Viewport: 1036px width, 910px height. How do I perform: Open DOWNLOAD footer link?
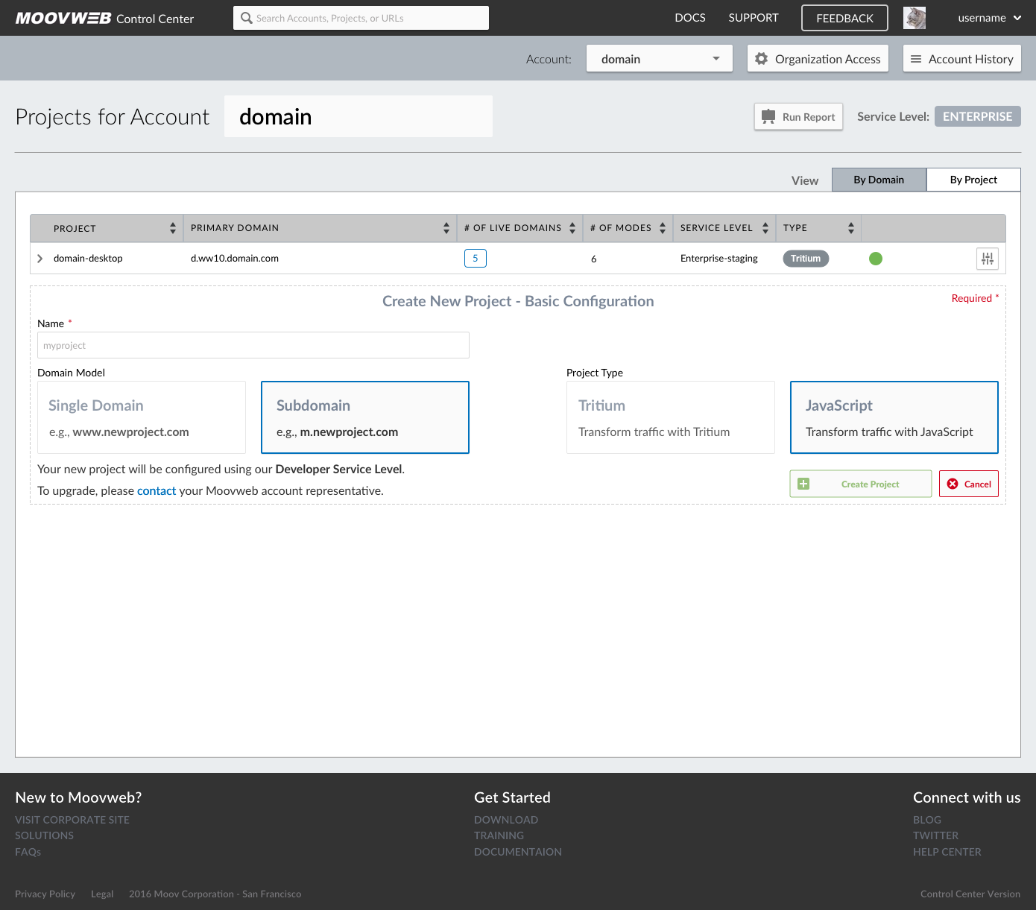[x=506, y=820]
